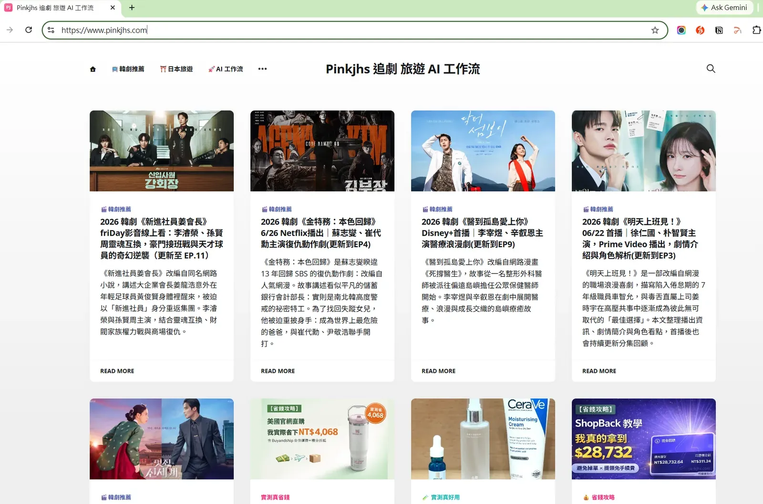Viewport: 763px width, 504px height.
Task: Open article title 2026 韓劇《明天上班見！》
Action: click(x=640, y=238)
